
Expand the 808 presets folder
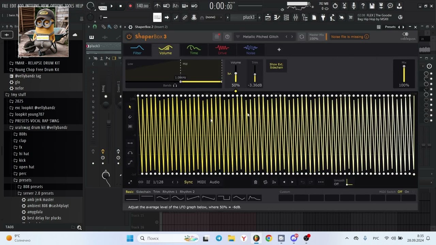(33, 186)
